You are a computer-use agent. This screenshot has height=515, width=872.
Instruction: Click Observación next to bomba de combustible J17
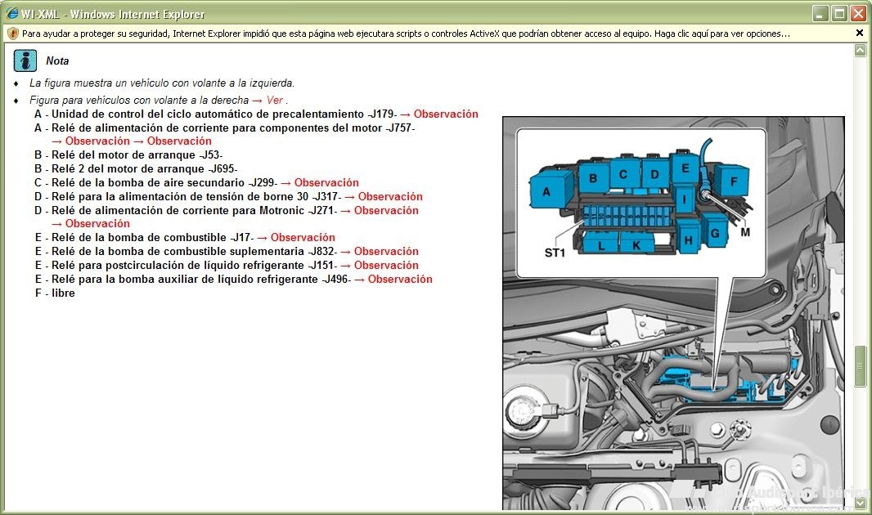[x=302, y=238]
